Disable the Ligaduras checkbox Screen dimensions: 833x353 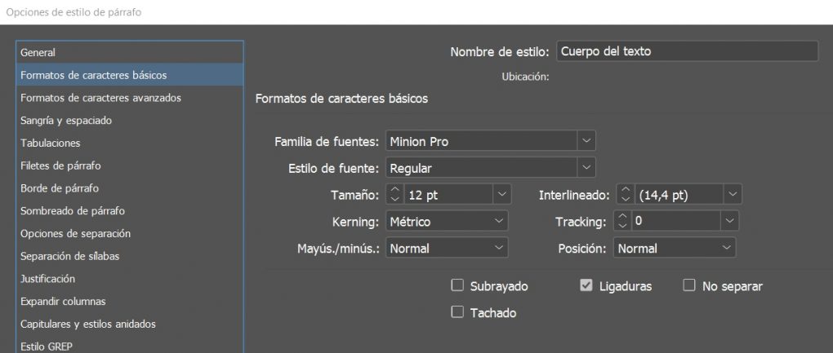pos(586,286)
